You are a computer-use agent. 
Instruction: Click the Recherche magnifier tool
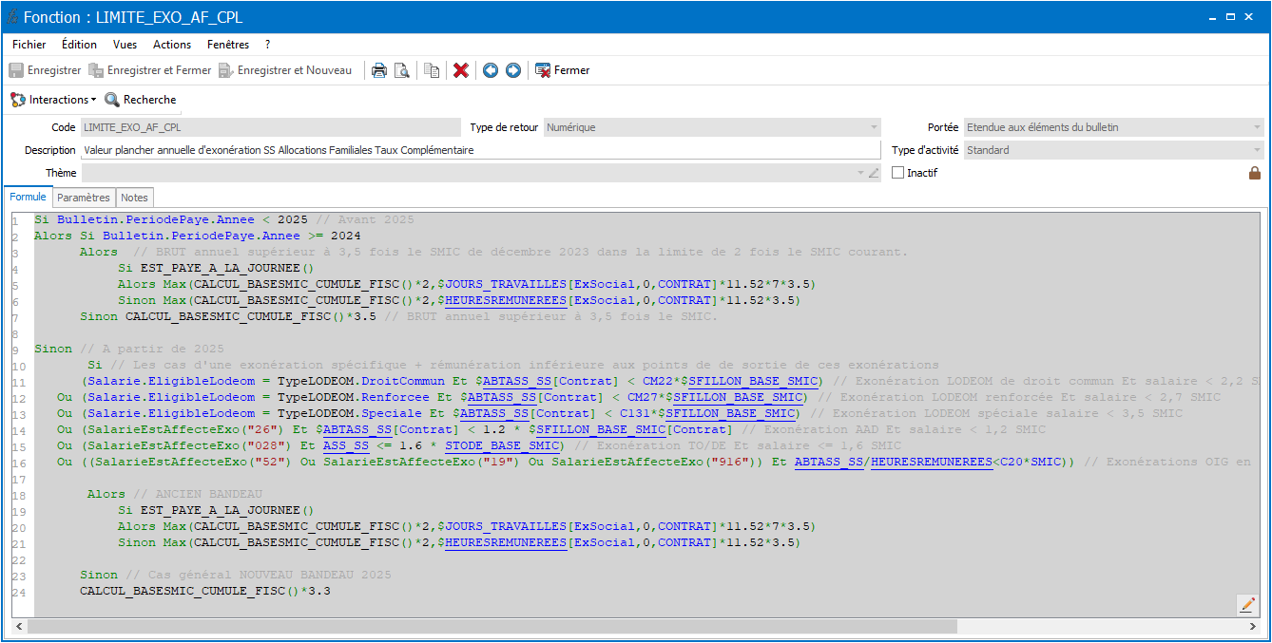pos(140,100)
